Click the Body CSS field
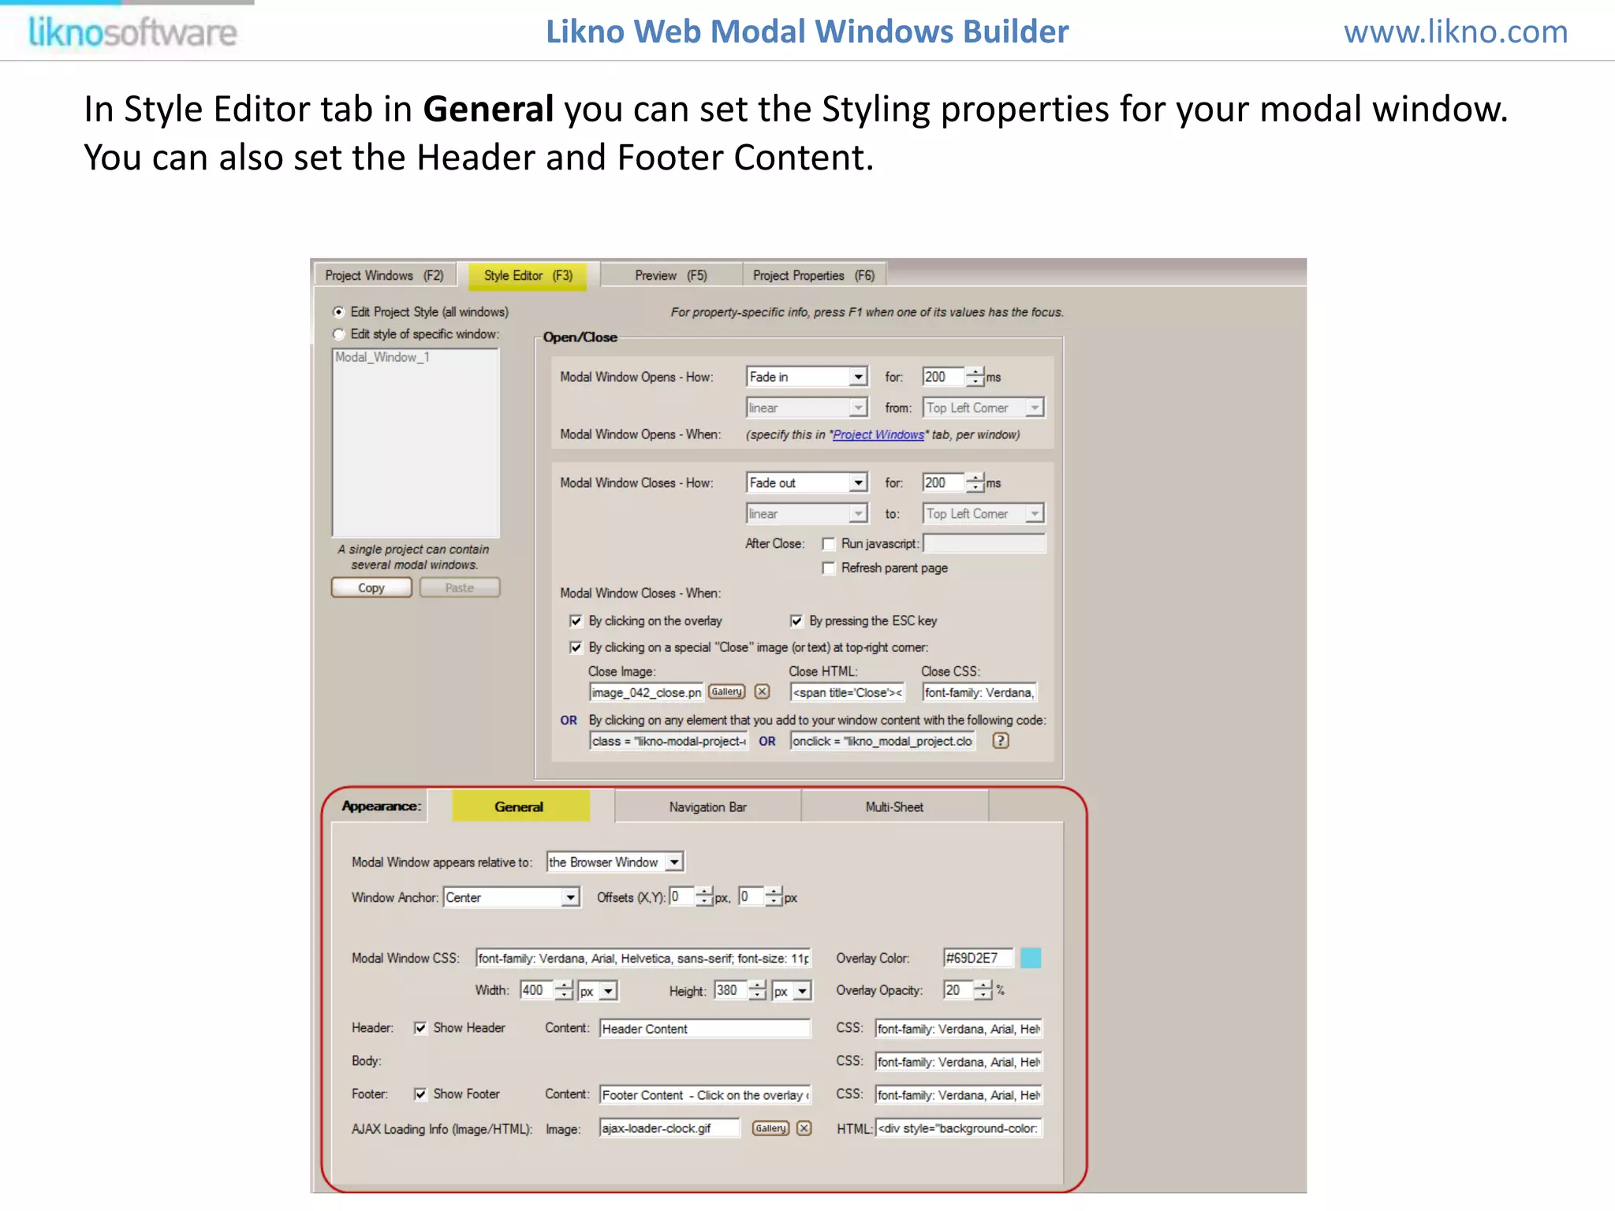1615x1211 pixels. [x=959, y=1062]
